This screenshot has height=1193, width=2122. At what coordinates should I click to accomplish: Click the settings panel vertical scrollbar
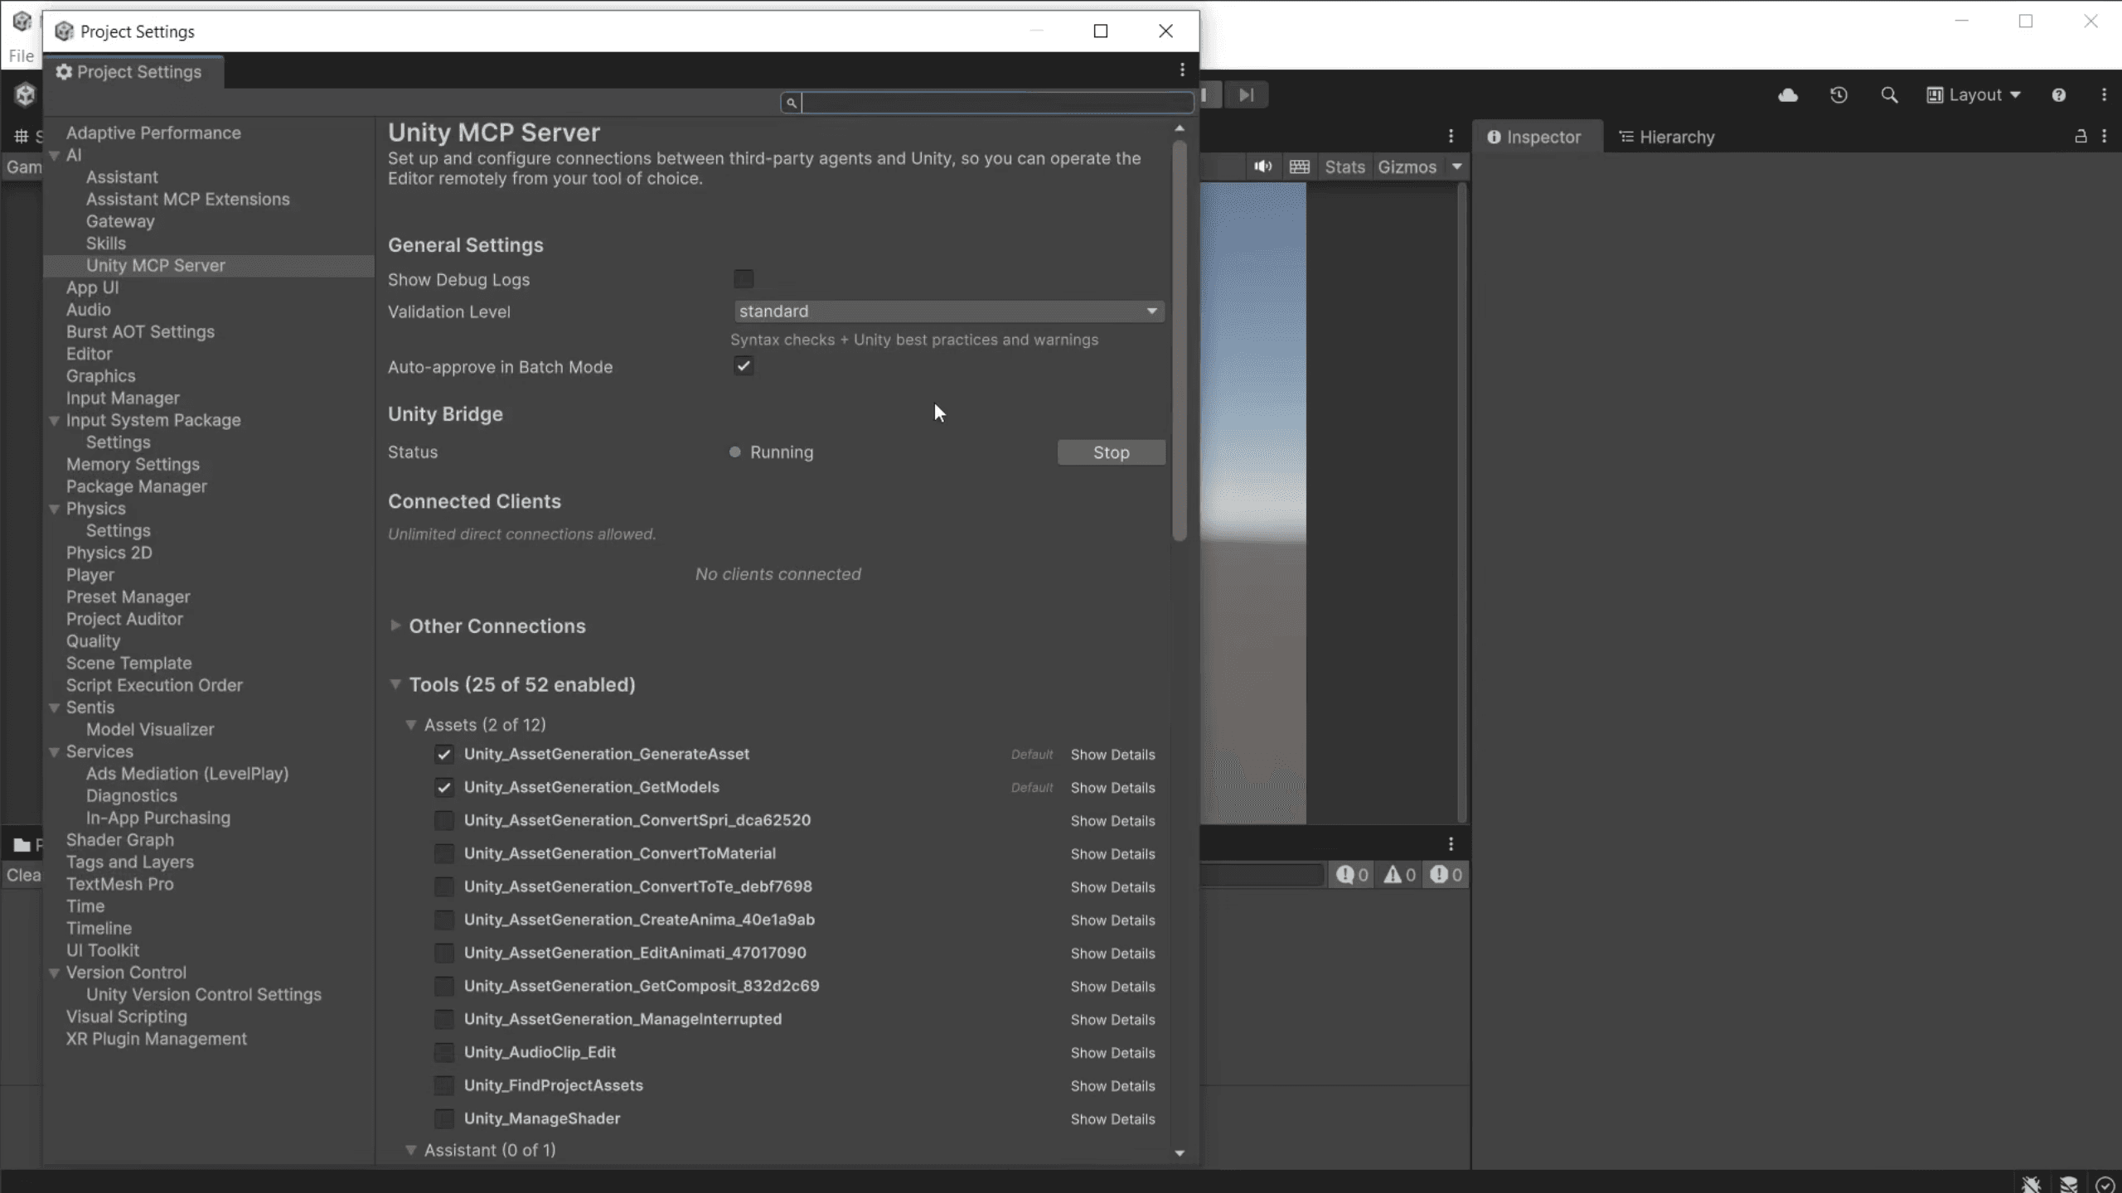(x=1180, y=342)
